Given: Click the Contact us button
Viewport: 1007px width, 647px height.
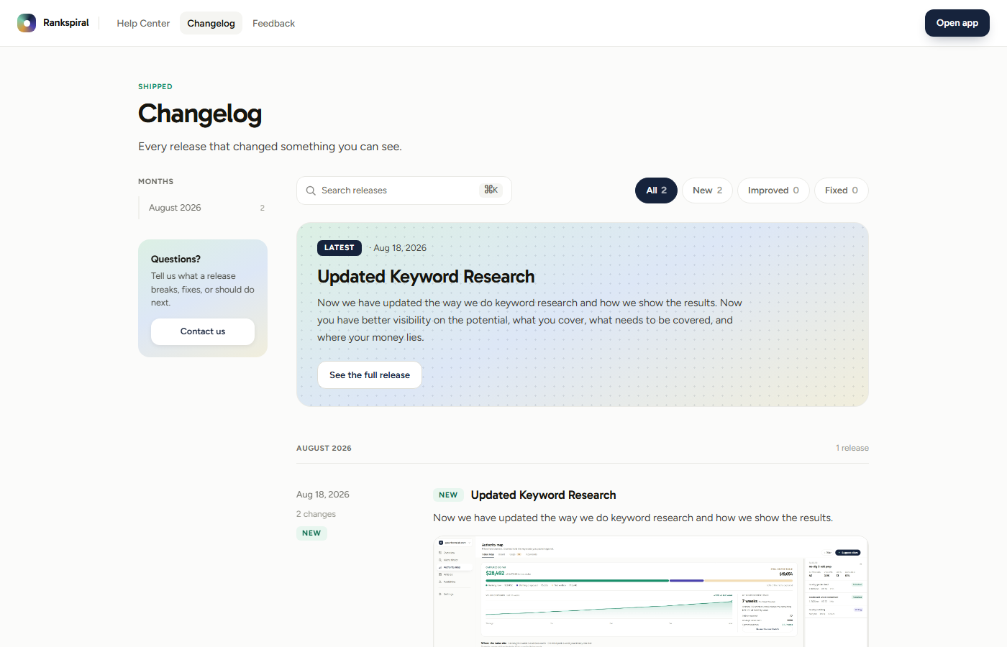Looking at the screenshot, I should [x=203, y=331].
